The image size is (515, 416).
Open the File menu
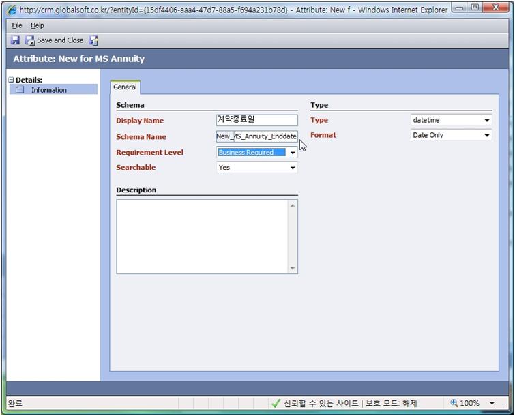coord(17,25)
